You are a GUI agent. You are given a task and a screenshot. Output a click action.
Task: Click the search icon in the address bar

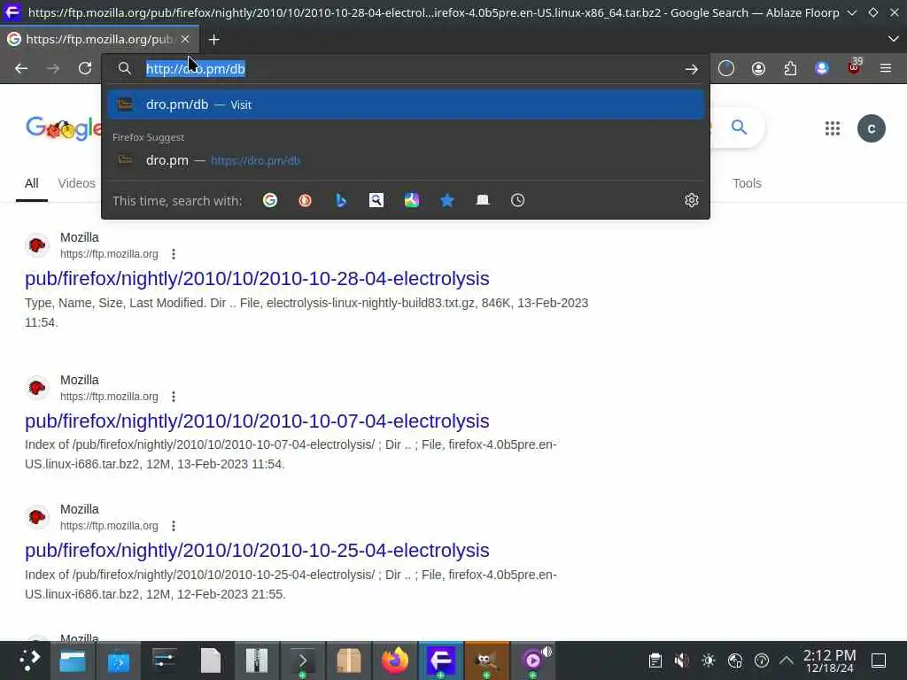click(x=124, y=69)
